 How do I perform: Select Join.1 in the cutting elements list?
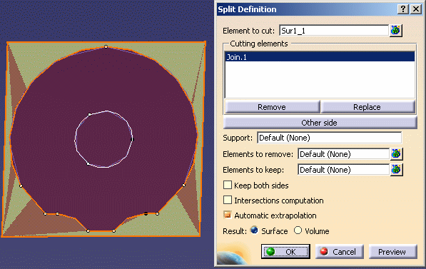click(x=320, y=57)
